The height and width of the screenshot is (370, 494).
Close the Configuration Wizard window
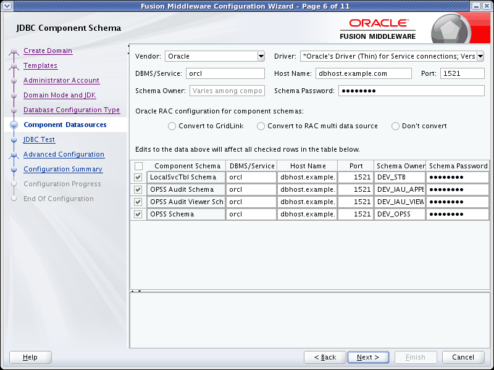pyautogui.click(x=487, y=6)
